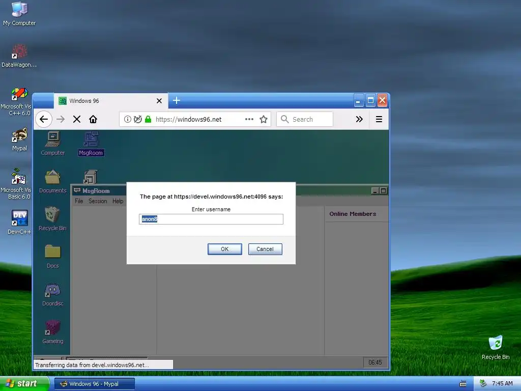This screenshot has width=521, height=391.
Task: Stop page loading with X button
Action: [x=77, y=119]
